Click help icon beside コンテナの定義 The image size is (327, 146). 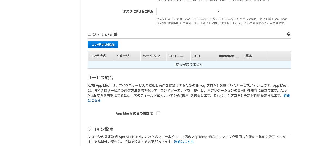point(289,34)
